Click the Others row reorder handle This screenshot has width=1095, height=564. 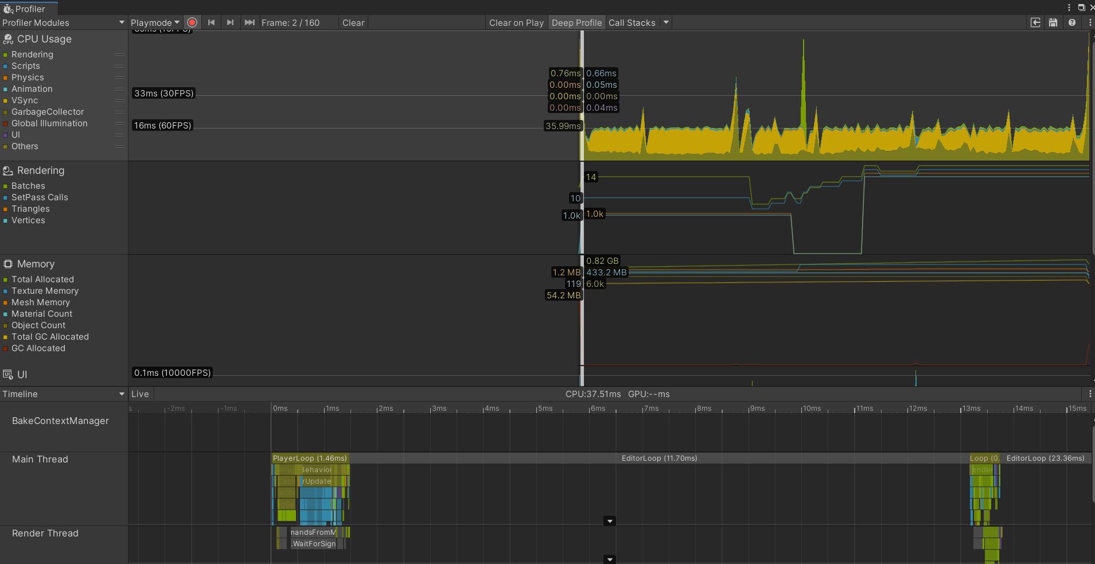(119, 146)
